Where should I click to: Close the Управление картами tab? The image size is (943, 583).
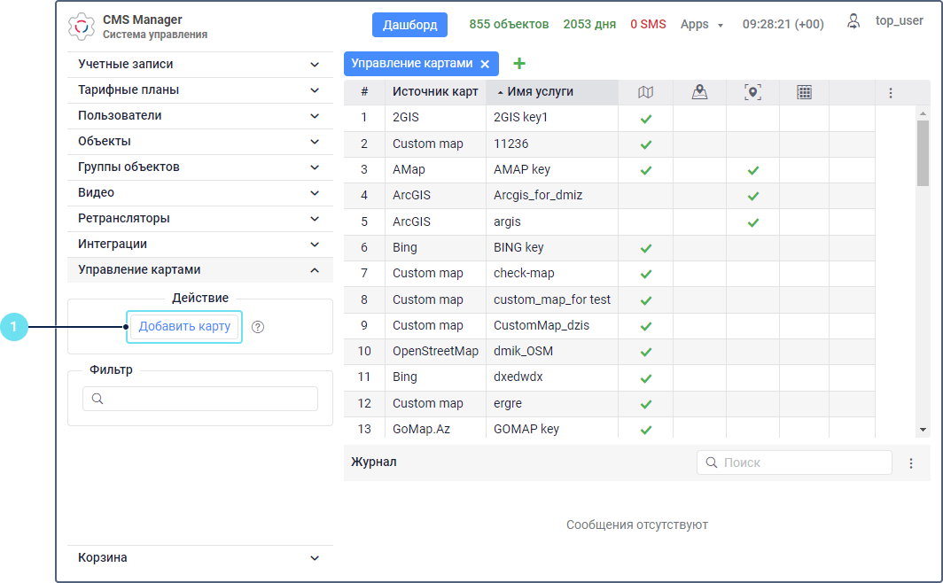485,64
